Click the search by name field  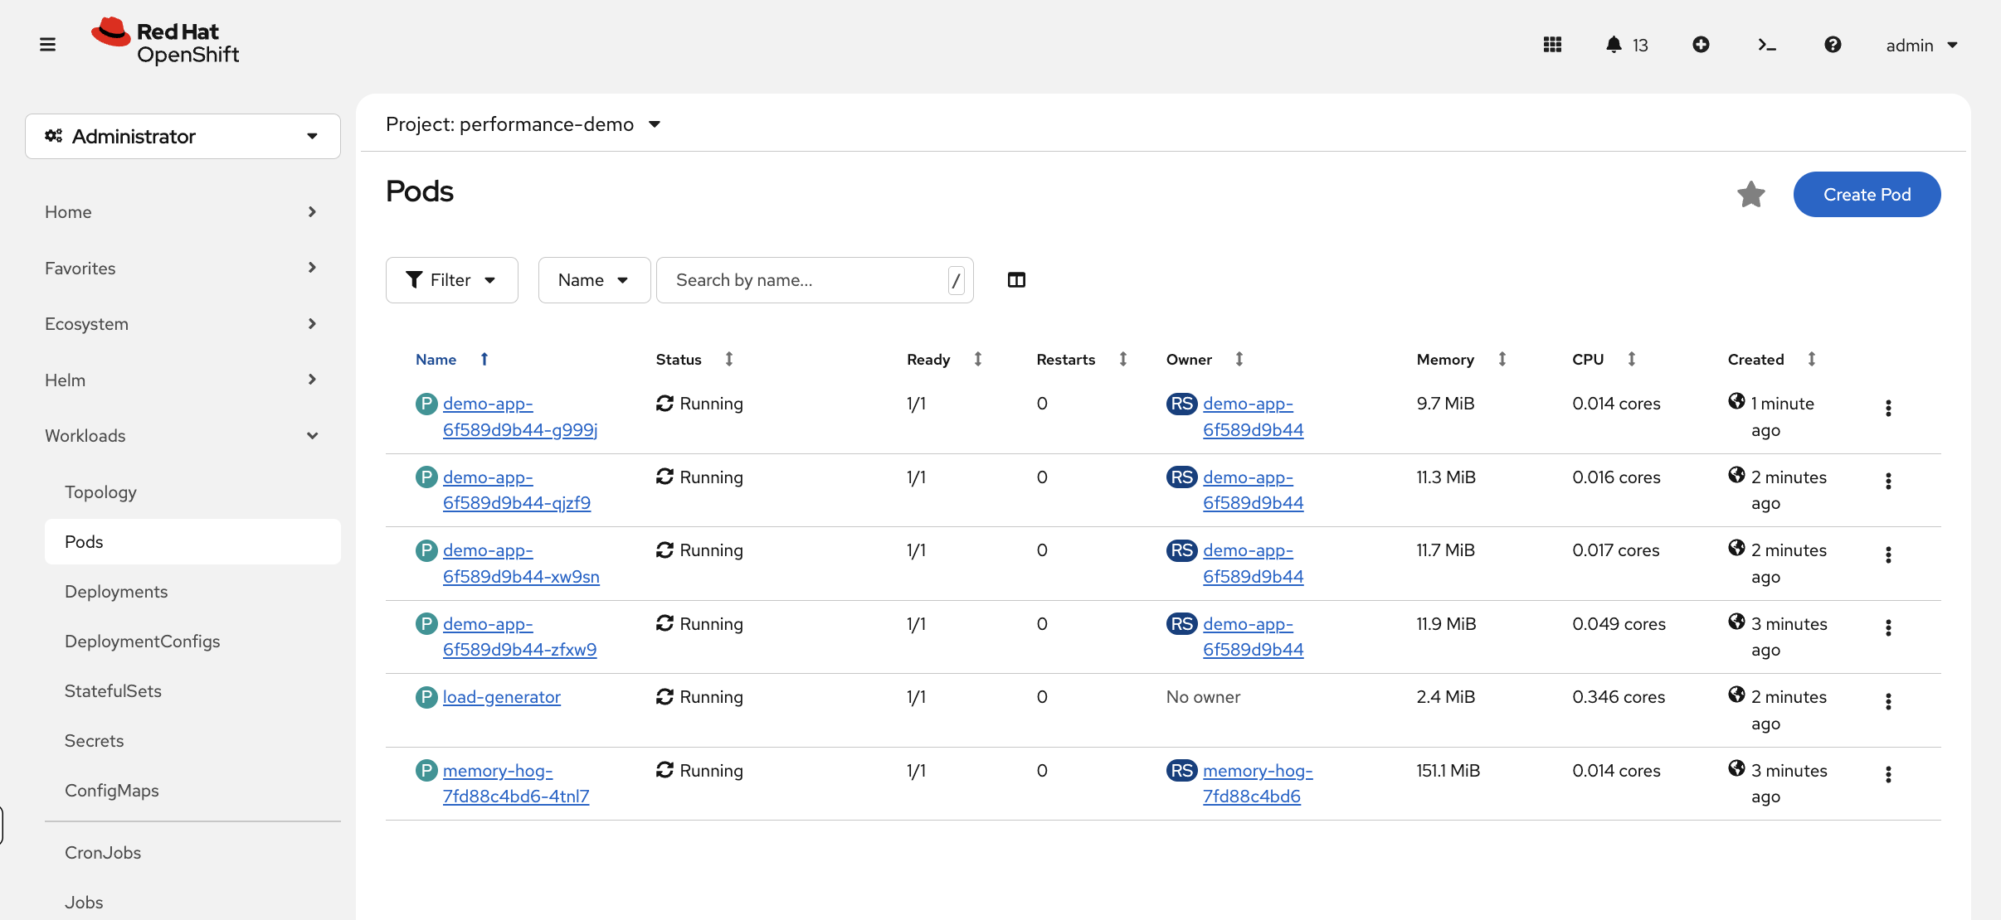pyautogui.click(x=796, y=280)
